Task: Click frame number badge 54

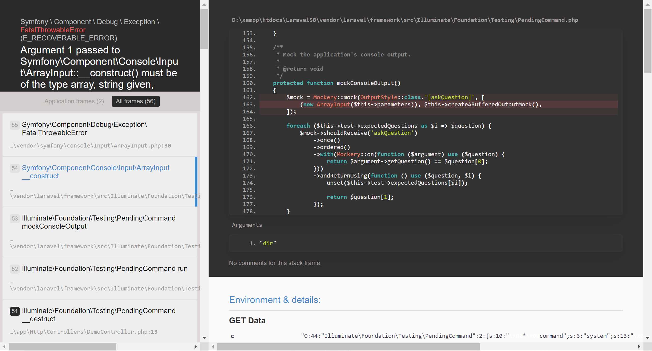Action: pyautogui.click(x=15, y=168)
